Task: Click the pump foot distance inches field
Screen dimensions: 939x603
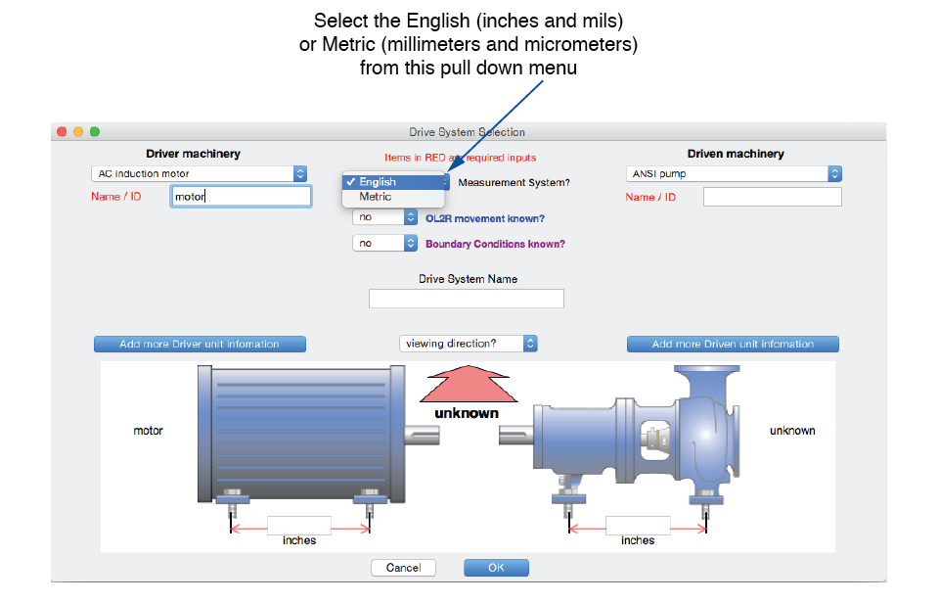Action: [638, 525]
